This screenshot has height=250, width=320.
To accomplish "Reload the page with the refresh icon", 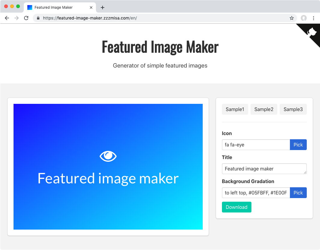I will [26, 18].
